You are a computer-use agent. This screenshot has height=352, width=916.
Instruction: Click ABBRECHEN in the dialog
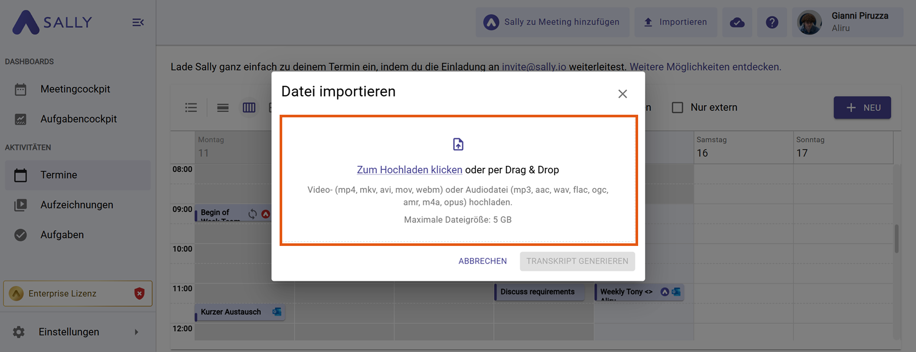[482, 261]
